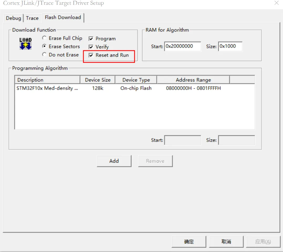Cancel with the 取消 button
This screenshot has height=252, width=283.
226,242
